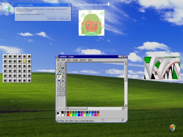Click Restart Now in Automatic Updates
This screenshot has height=137, width=183.
(52, 18)
